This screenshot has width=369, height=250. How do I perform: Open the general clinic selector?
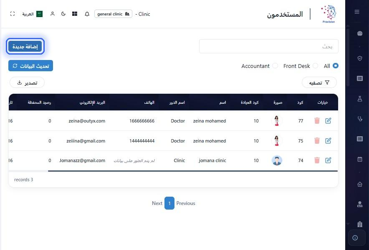pyautogui.click(x=113, y=14)
